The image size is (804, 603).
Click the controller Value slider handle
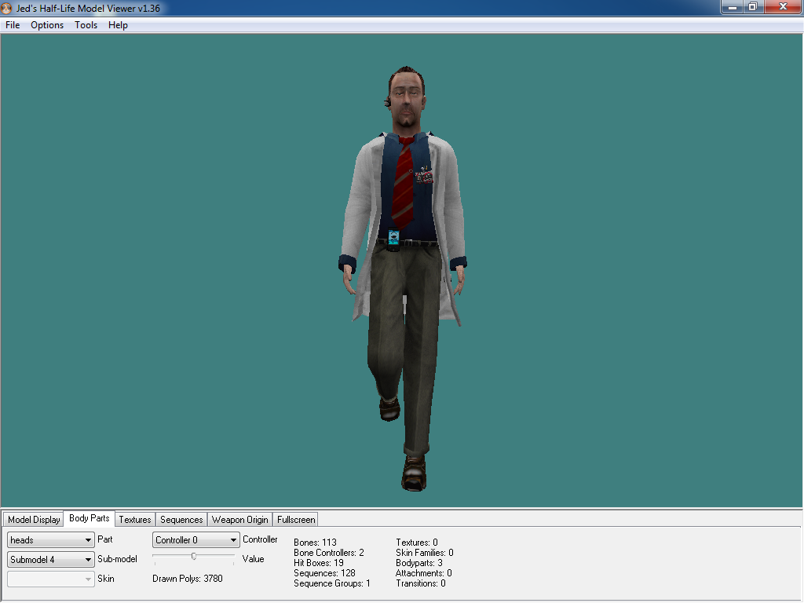(194, 557)
